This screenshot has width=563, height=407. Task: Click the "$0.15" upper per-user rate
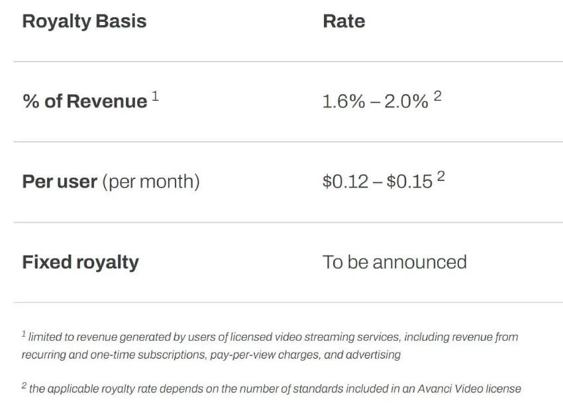tap(409, 182)
